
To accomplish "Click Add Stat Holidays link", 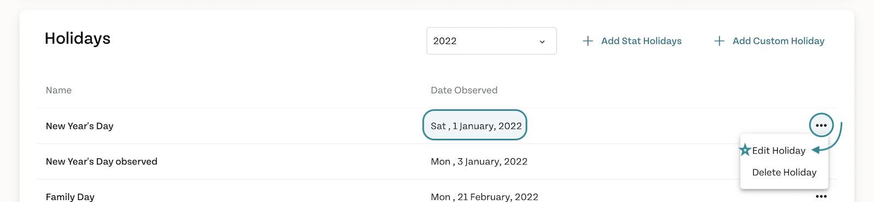I will click(641, 41).
